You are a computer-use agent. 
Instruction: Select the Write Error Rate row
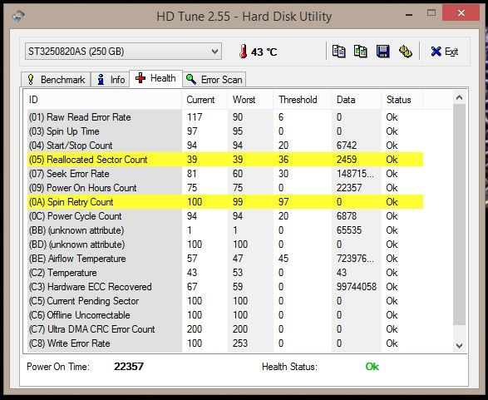pos(225,343)
